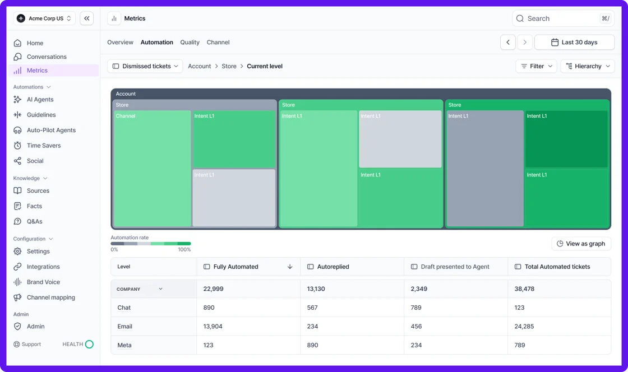Click the Time Savers icon
This screenshot has height=372, width=628.
18,145
